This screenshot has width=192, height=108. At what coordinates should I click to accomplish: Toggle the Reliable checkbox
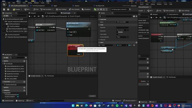[x=117, y=32]
